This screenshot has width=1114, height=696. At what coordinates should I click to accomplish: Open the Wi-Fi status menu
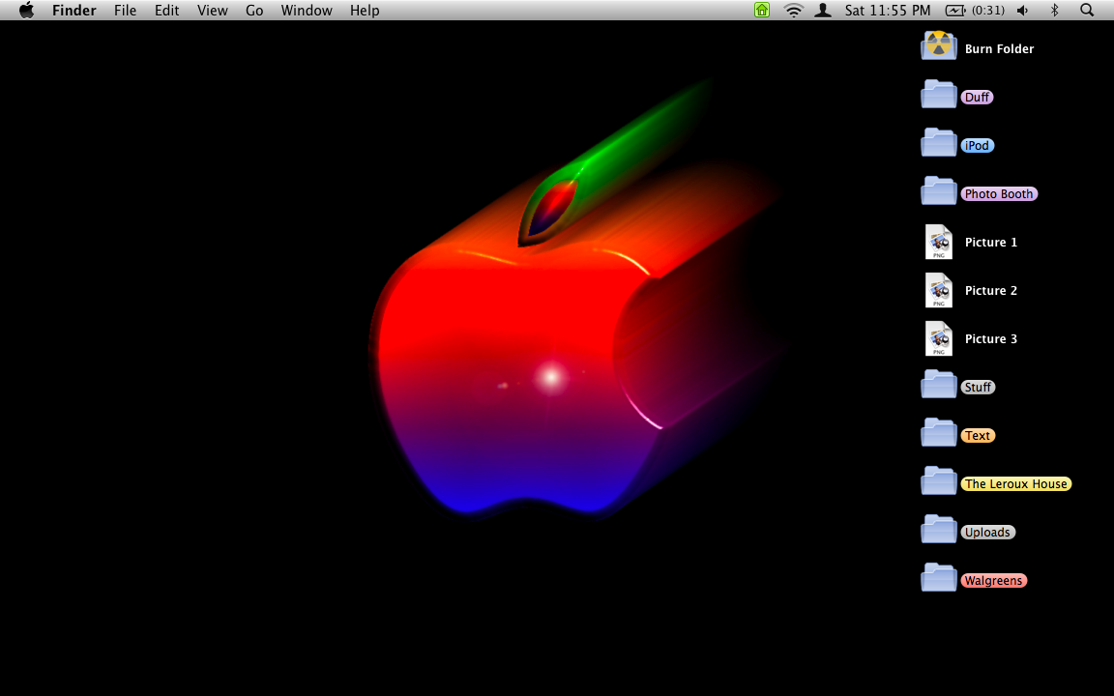793,10
